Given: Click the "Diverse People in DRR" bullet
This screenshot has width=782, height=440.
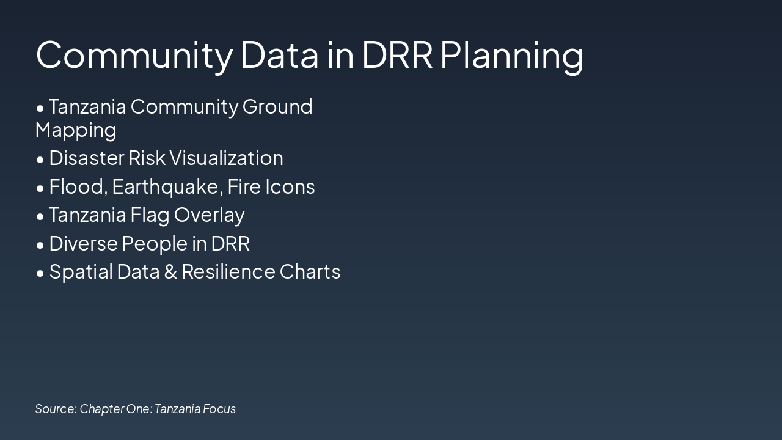Looking at the screenshot, I should click(149, 243).
